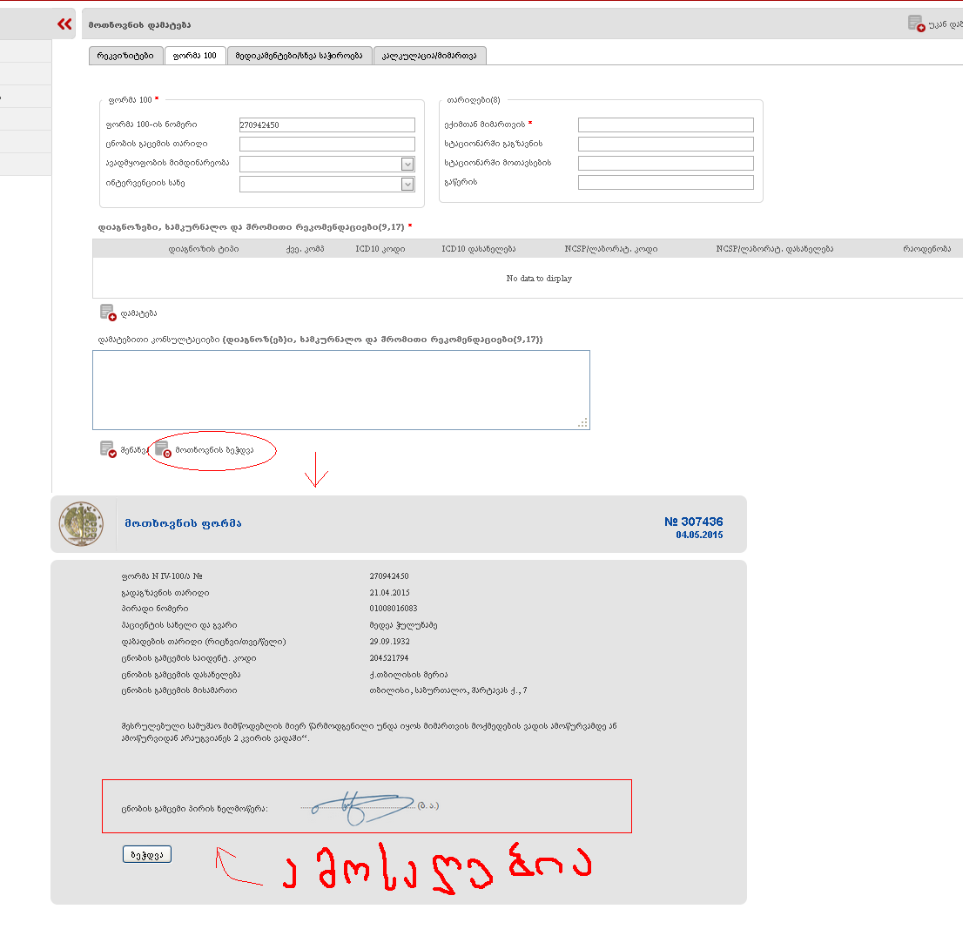The height and width of the screenshot is (936, 976).
Task: Click the სტაციონარში გაგზავნის date field
Action: pyautogui.click(x=665, y=145)
